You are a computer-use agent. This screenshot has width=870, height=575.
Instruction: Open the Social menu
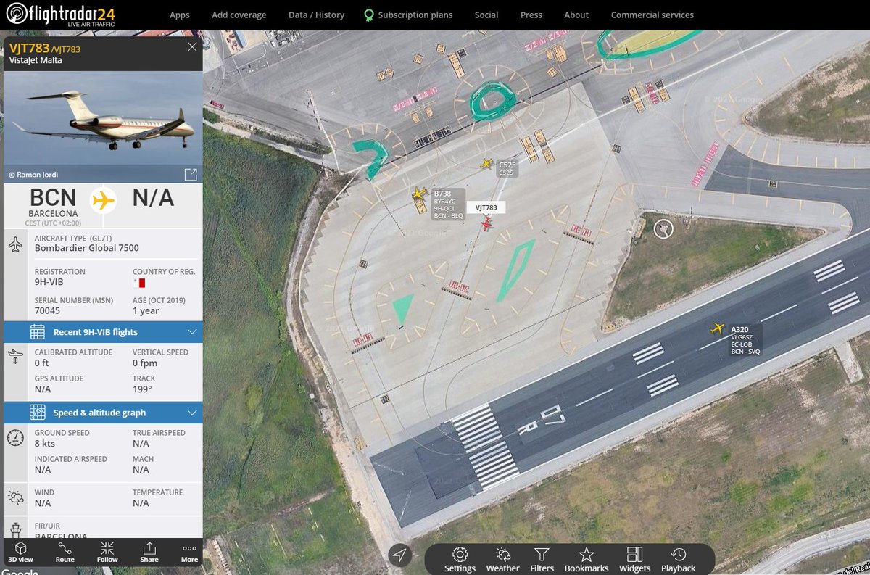(x=486, y=15)
